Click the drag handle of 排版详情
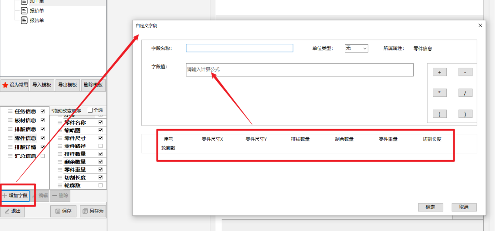 10,147
